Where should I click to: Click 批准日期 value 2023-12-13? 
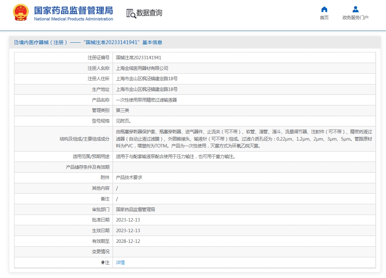pos(128,220)
